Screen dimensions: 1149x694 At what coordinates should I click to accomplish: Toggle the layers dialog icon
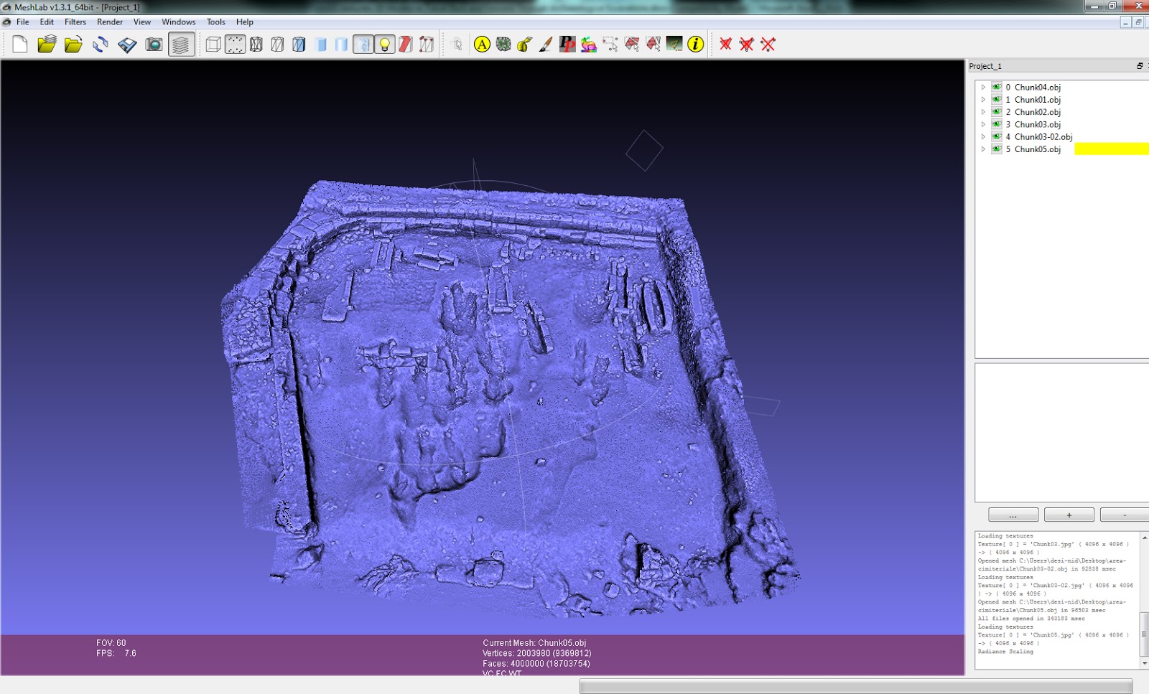(x=181, y=44)
